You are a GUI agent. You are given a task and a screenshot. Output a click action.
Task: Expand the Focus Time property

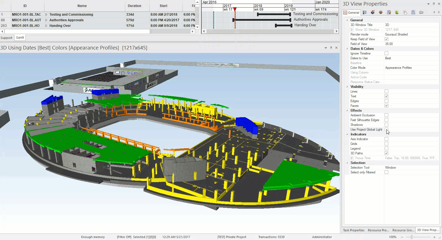point(352,158)
